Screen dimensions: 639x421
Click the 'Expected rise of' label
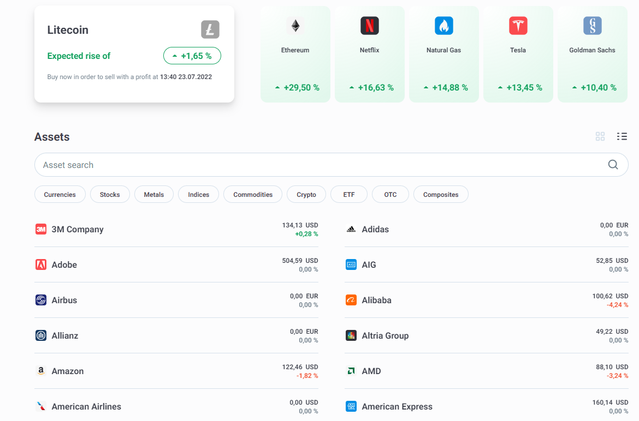[x=79, y=56]
